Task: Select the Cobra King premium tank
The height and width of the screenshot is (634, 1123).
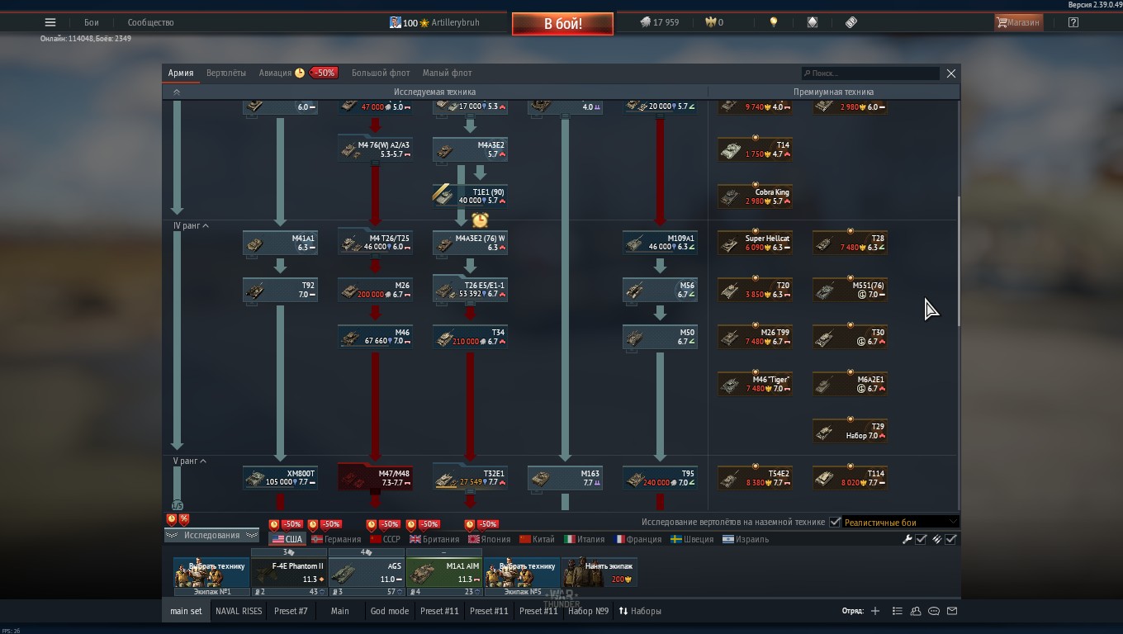Action: pyautogui.click(x=755, y=196)
